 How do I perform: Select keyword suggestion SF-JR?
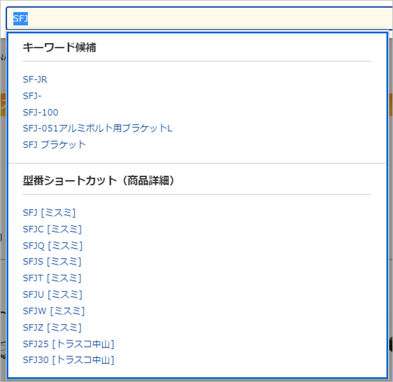35,79
